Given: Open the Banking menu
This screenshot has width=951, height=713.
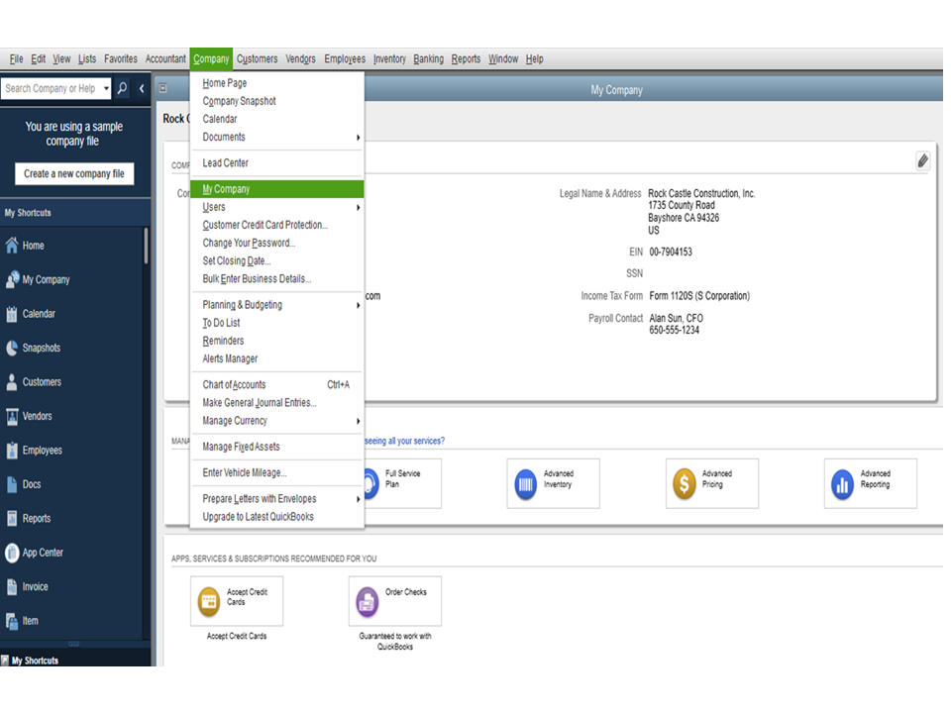Looking at the screenshot, I should [428, 58].
